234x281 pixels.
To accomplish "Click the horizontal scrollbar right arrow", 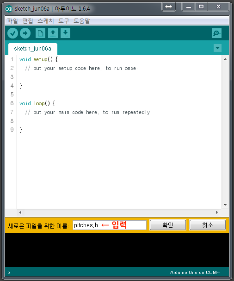I will pyautogui.click(x=217, y=212).
